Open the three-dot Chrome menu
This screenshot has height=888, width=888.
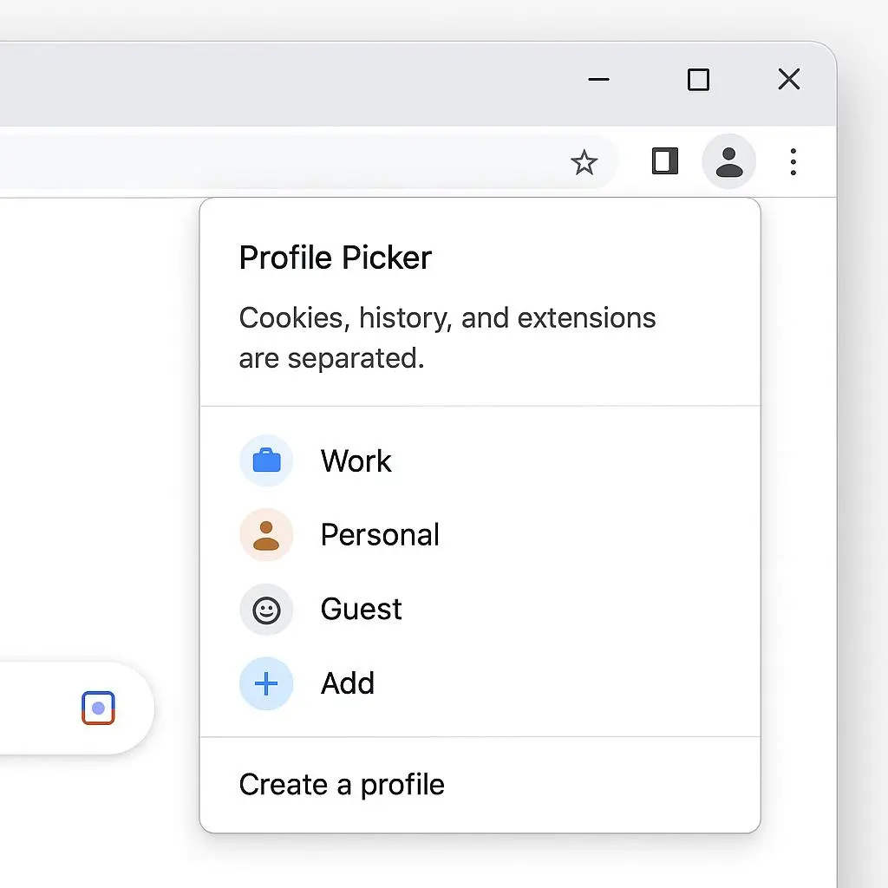tap(793, 162)
